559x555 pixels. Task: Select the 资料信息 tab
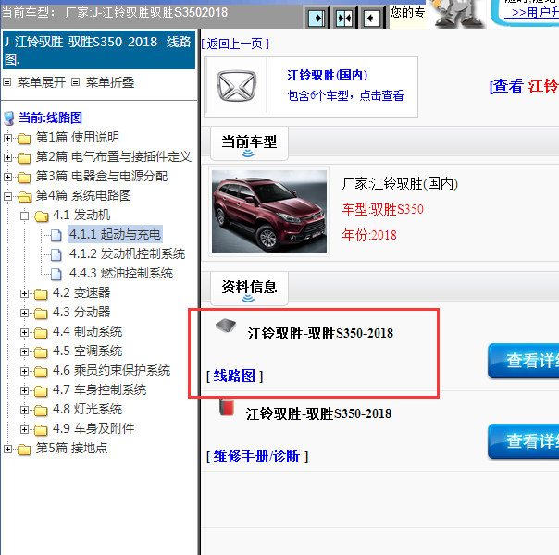pyautogui.click(x=249, y=289)
